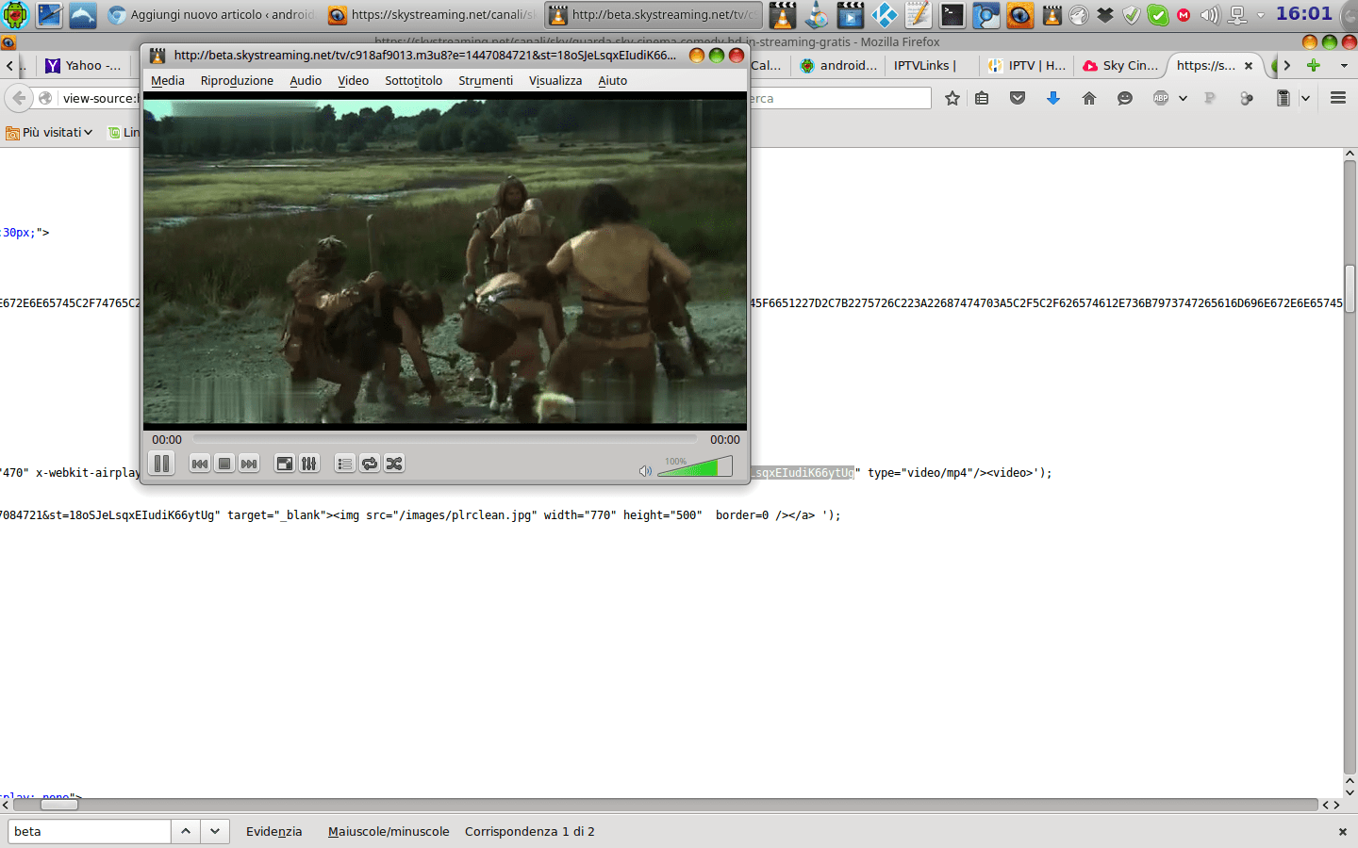Viewport: 1358px width, 848px height.
Task: Open the VLC Media menu
Action: pyautogui.click(x=168, y=81)
